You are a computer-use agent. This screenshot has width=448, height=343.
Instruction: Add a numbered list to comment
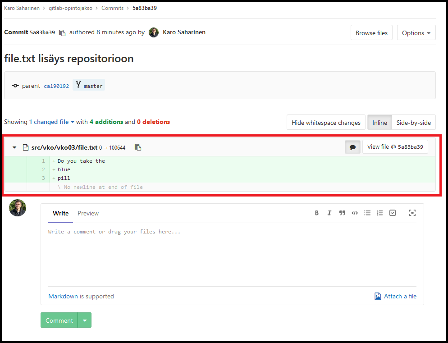click(380, 213)
